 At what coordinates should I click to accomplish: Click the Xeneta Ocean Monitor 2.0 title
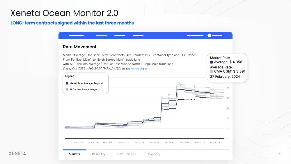click(x=64, y=13)
